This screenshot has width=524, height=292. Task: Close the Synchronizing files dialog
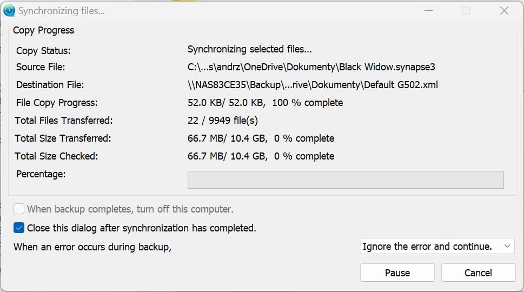505,11
